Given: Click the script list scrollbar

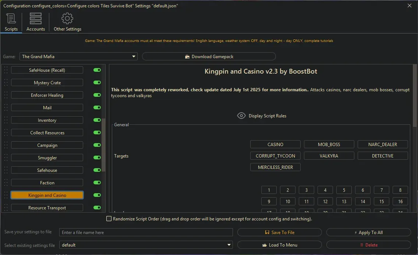Looking at the screenshot, I should (x=103, y=145).
